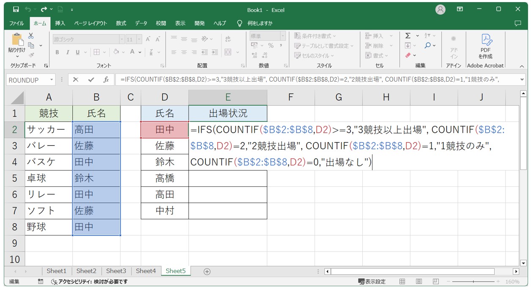Cancel the formula entry with the X icon
Image resolution: width=531 pixels, height=290 pixels.
(76, 79)
